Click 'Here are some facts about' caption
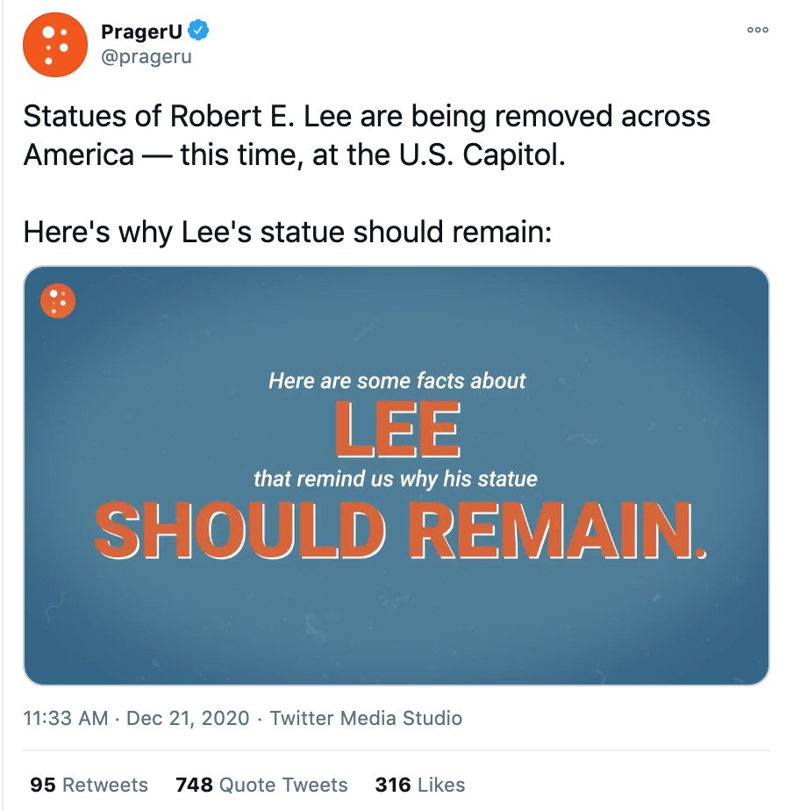The width and height of the screenshot is (786, 811). point(397,381)
